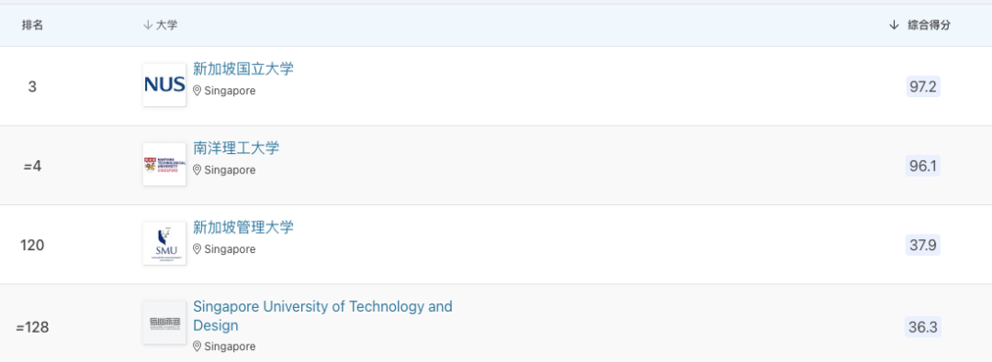Open the 南洋理工大学 link
Image resolution: width=992 pixels, height=362 pixels.
tap(236, 148)
